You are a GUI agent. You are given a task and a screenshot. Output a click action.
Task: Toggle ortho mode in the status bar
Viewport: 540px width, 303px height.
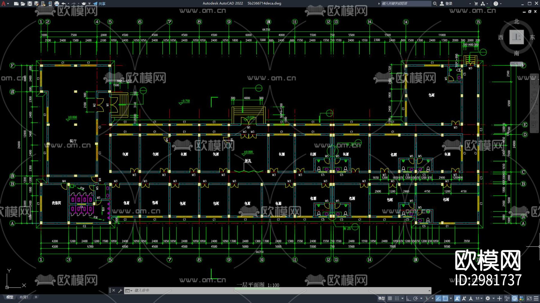[x=409, y=298]
